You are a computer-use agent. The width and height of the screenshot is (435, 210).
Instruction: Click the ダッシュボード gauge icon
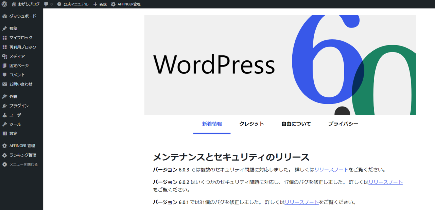5,16
